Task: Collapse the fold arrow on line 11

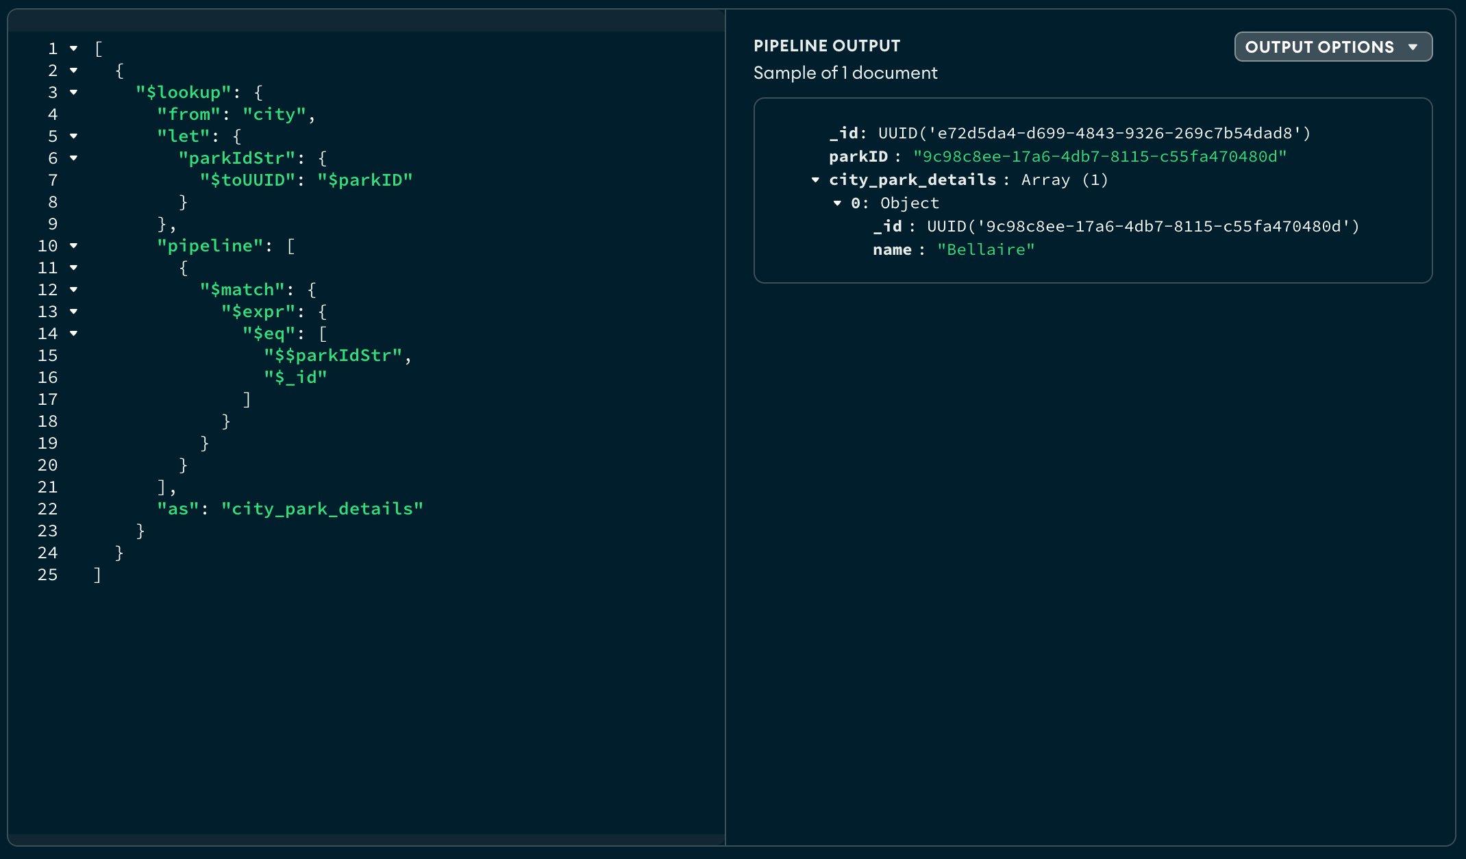Action: click(73, 268)
